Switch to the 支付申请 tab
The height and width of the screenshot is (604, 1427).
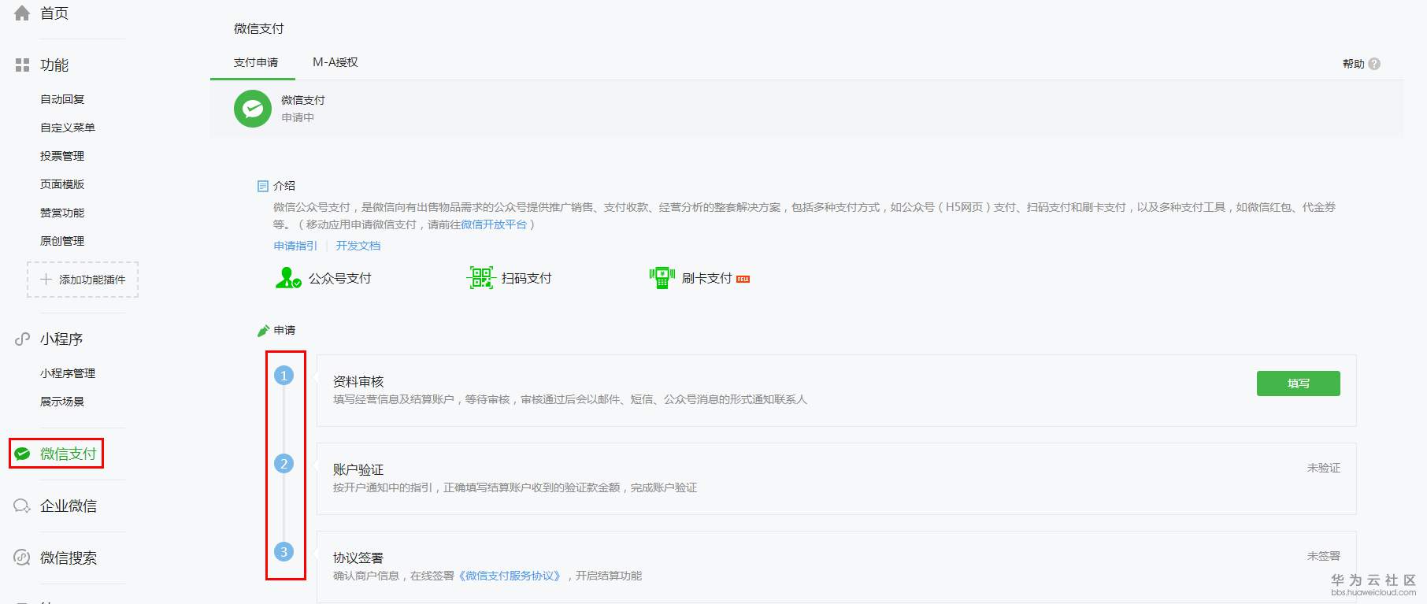256,62
